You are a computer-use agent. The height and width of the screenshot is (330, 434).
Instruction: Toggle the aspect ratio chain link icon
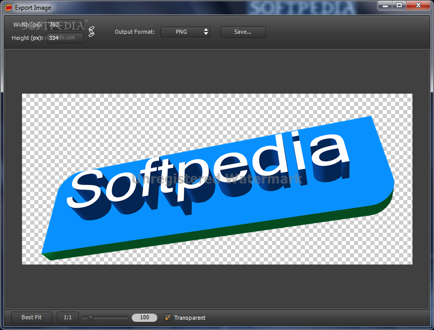point(91,32)
